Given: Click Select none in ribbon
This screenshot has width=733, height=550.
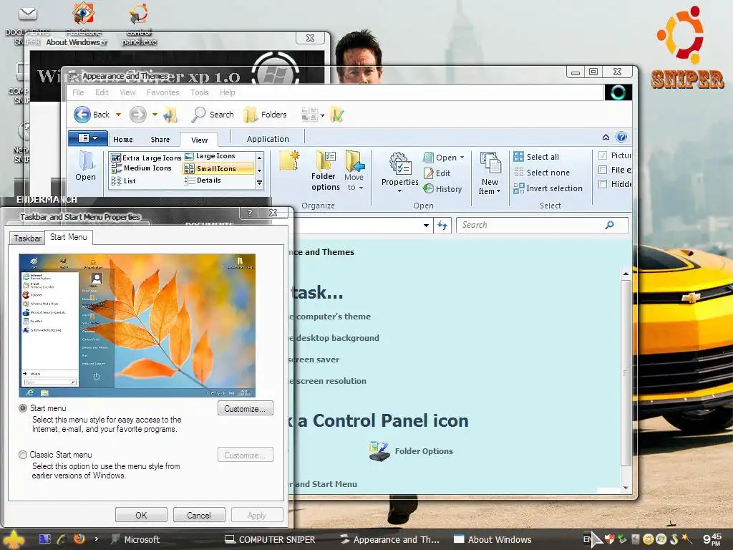Looking at the screenshot, I should point(542,173).
